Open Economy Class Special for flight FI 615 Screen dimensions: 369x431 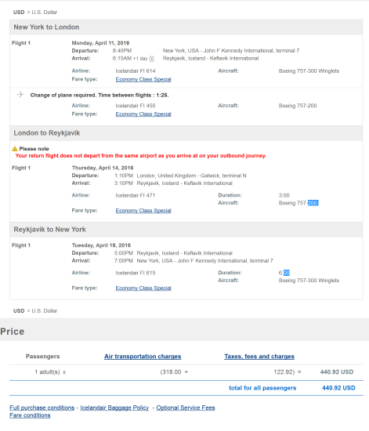143,288
